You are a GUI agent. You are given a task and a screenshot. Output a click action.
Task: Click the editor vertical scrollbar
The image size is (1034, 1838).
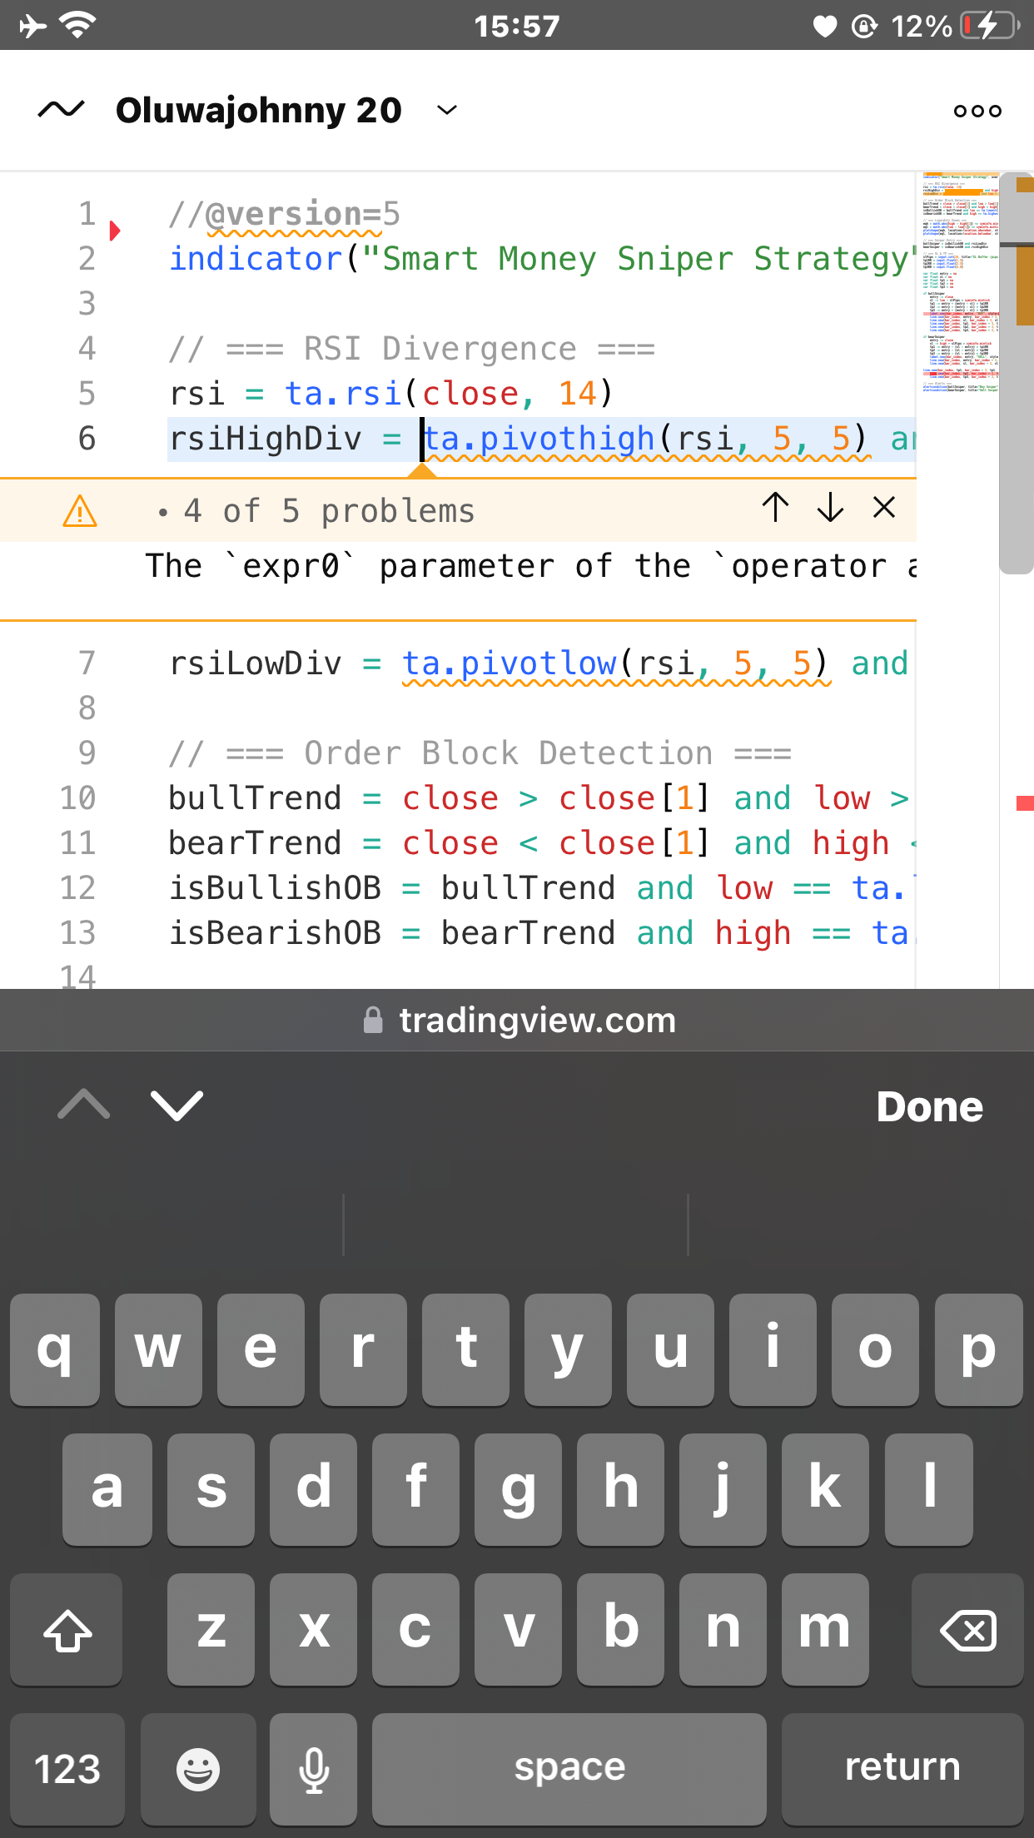(1017, 374)
